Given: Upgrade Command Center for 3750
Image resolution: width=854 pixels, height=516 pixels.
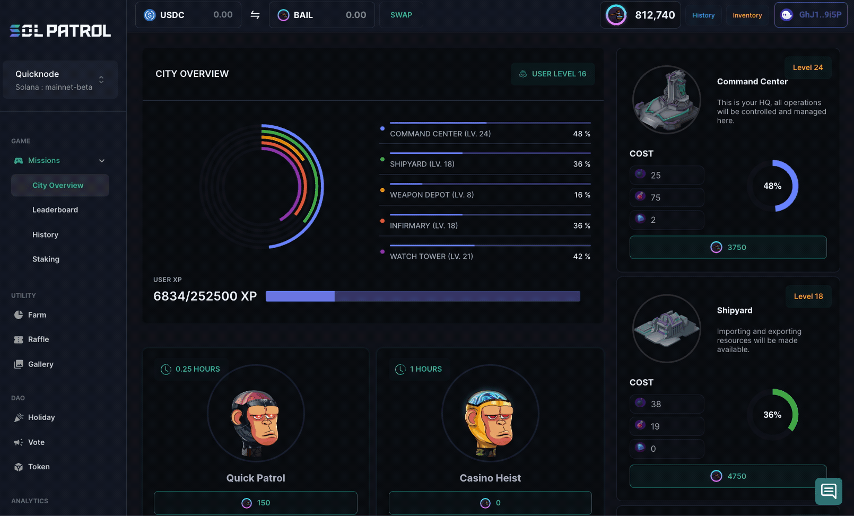Looking at the screenshot, I should pos(728,248).
